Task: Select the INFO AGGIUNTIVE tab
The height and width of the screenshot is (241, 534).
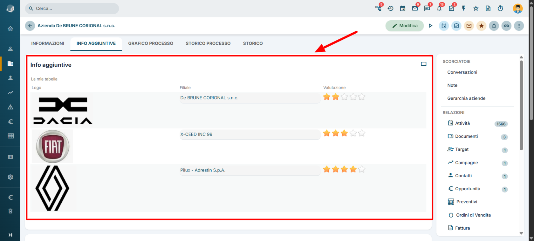Action: [96, 43]
